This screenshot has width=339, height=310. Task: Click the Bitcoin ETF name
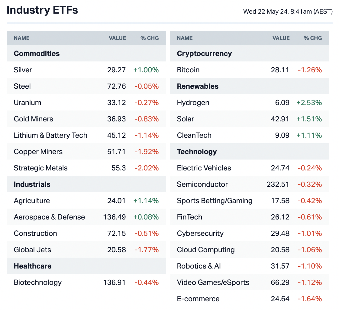pyautogui.click(x=188, y=70)
